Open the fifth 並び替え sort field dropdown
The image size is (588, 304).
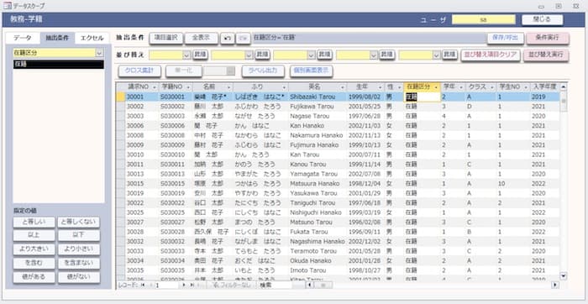436,55
